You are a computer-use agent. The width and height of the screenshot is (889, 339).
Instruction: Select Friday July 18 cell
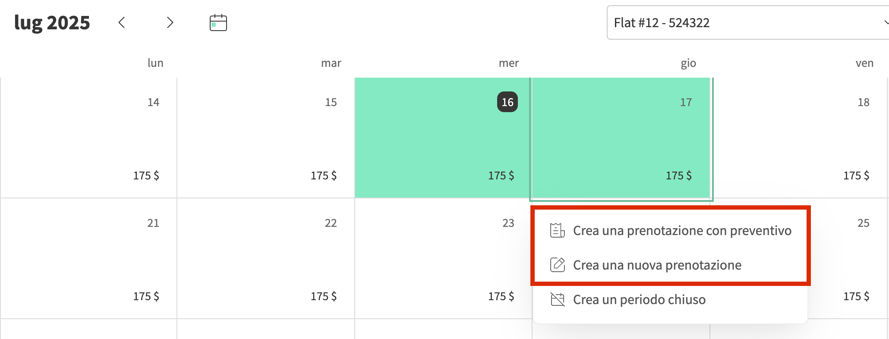pyautogui.click(x=798, y=138)
